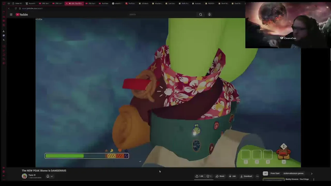Show more chips with right chevron
The height and width of the screenshot is (186, 331).
click(312, 174)
